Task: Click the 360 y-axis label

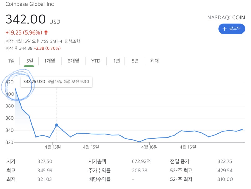Action: point(9,118)
